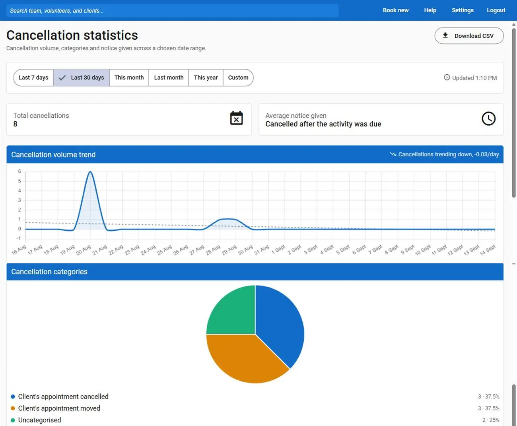Click the trending-down icon in chart header
The height and width of the screenshot is (426, 517).
pyautogui.click(x=393, y=154)
